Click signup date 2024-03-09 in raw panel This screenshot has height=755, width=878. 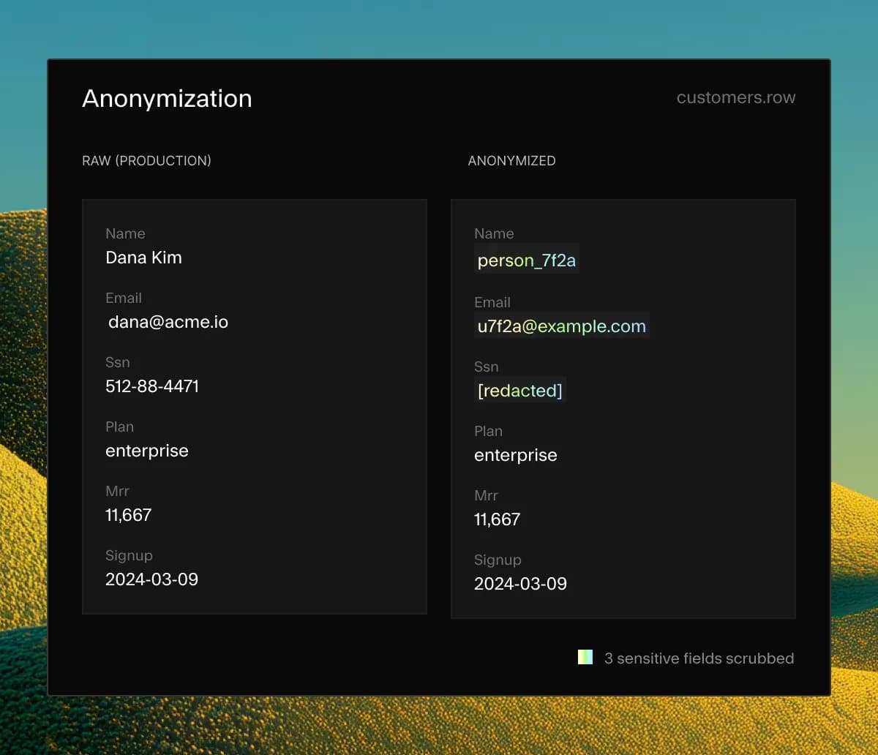click(151, 579)
